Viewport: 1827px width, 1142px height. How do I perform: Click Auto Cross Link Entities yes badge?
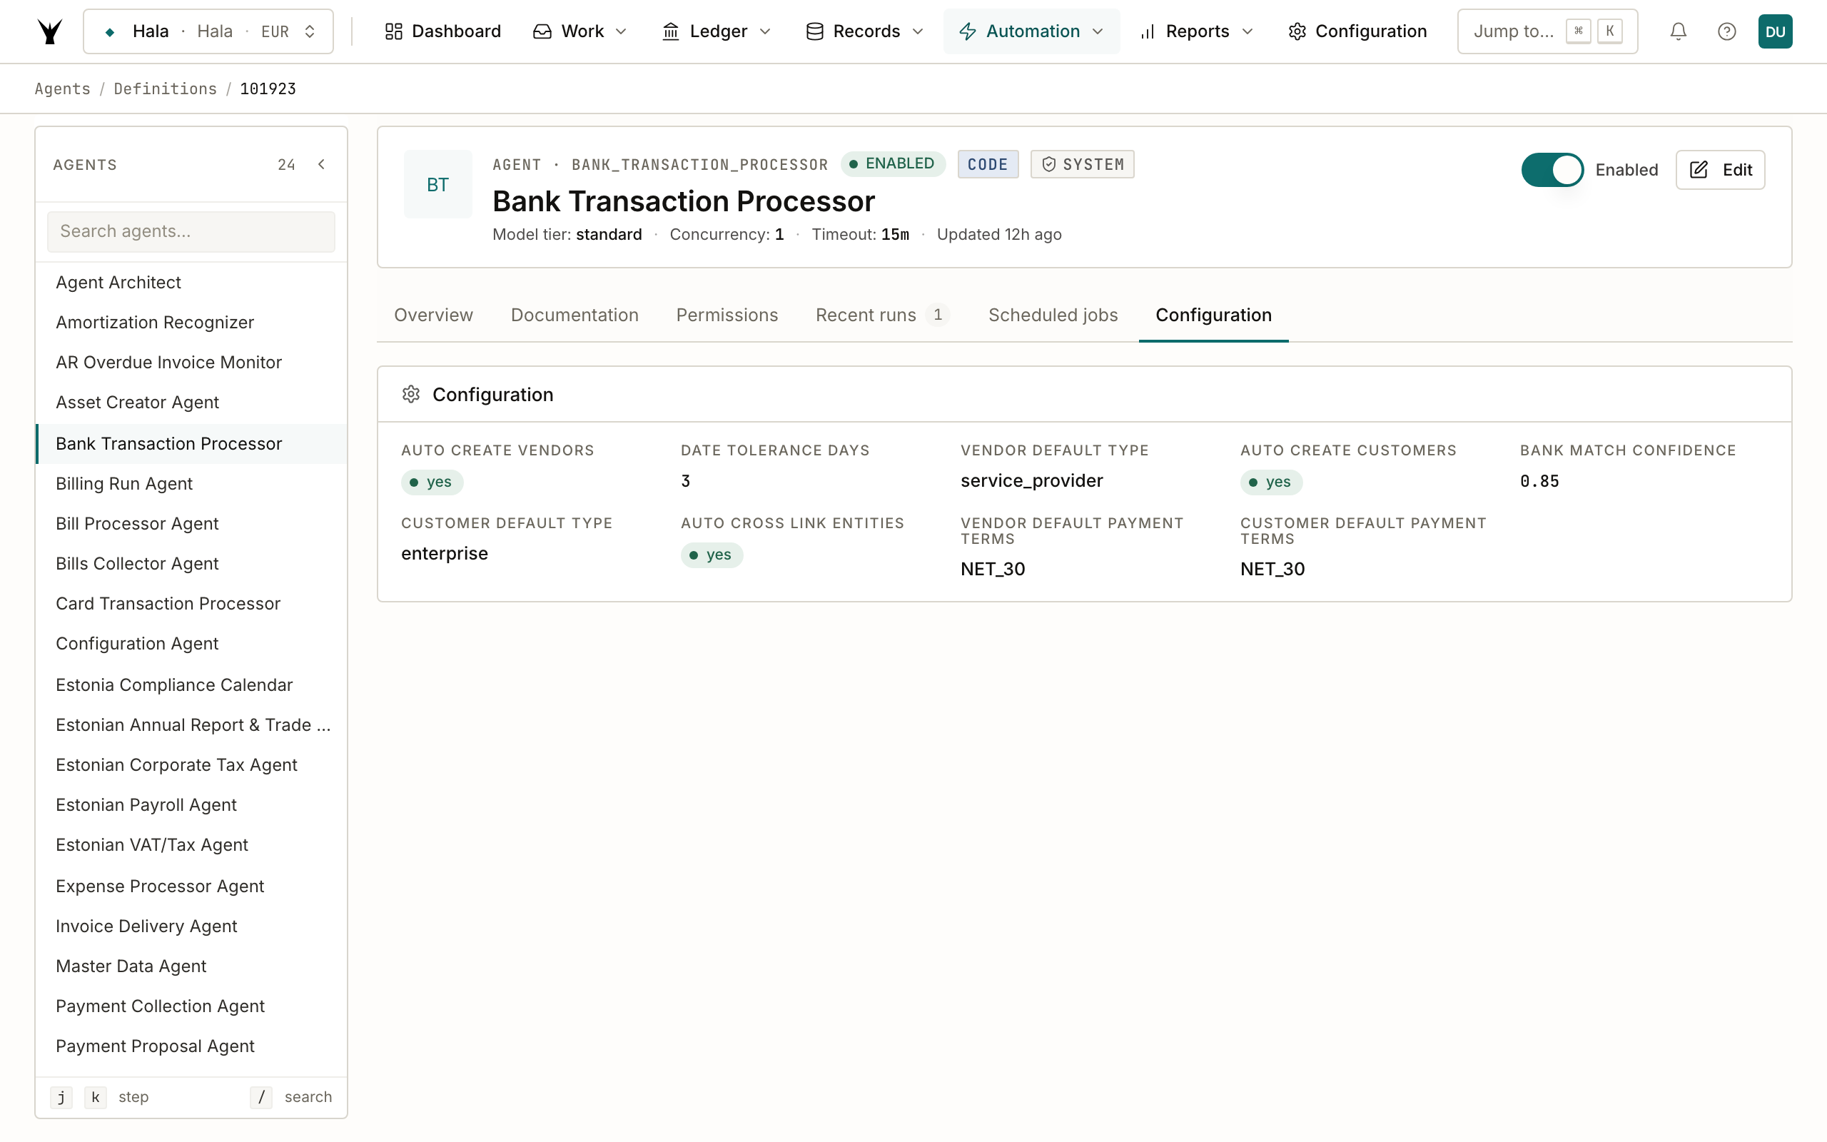point(712,555)
